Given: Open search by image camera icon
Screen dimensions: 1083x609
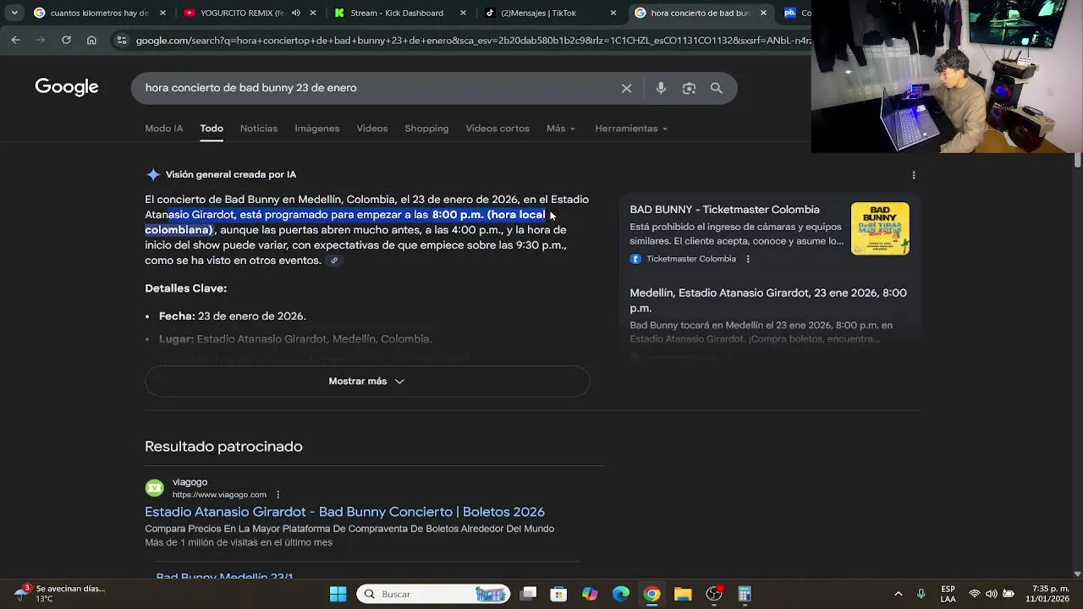Looking at the screenshot, I should [x=689, y=88].
